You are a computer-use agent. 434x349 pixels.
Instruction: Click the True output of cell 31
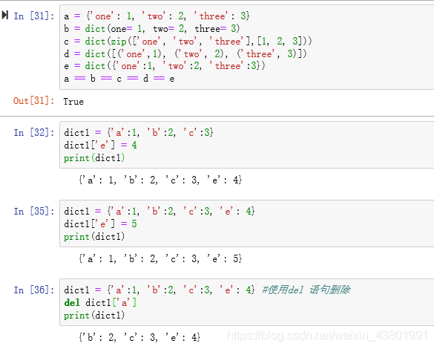tap(73, 102)
